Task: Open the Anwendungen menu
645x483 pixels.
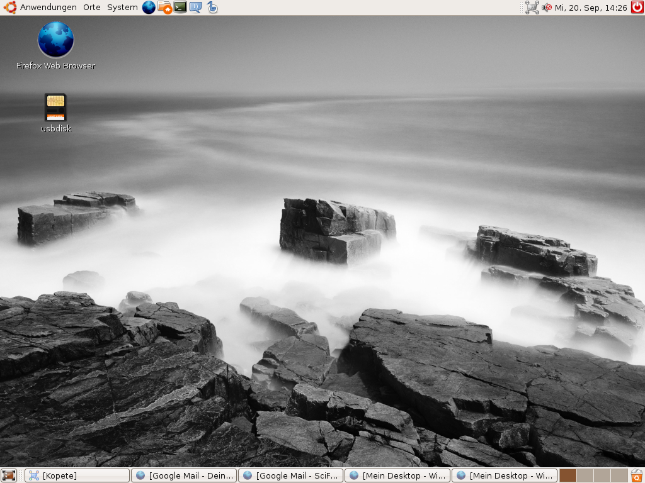Action: (x=48, y=8)
